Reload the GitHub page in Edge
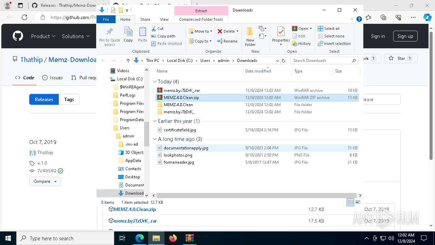 pos(24,17)
